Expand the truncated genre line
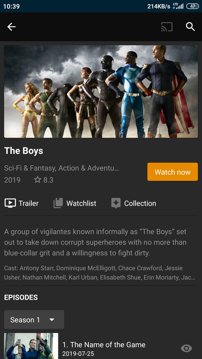202x359 pixels. pos(61,168)
